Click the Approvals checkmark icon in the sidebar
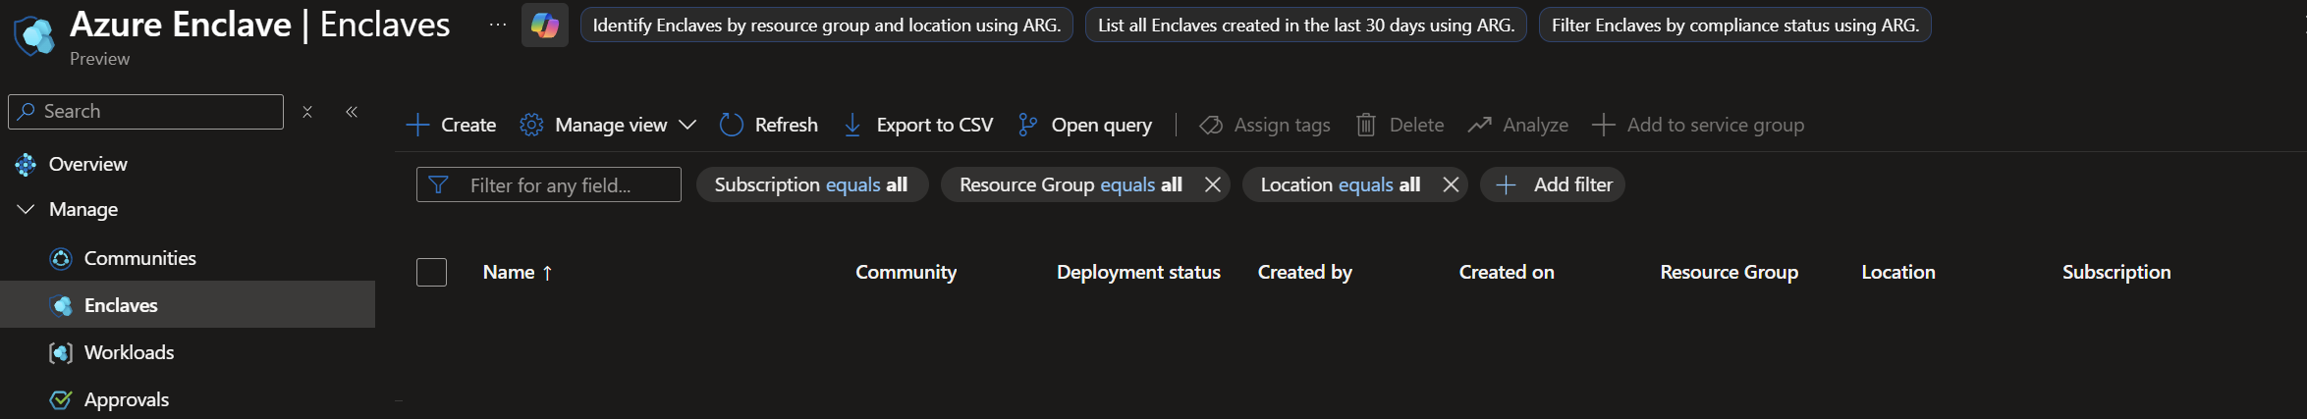Screen dimensions: 2307x419 coord(61,399)
